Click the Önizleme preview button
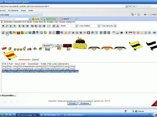The width and height of the screenshot is (157, 117). tap(85, 103)
